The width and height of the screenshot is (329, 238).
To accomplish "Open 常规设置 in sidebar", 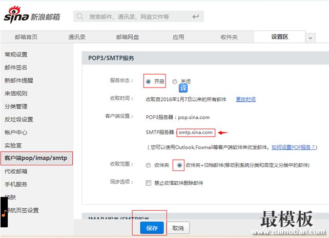I will (x=16, y=54).
